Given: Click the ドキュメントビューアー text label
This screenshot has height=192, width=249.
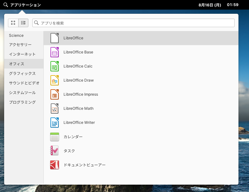Looking at the screenshot, I should pos(85,165).
